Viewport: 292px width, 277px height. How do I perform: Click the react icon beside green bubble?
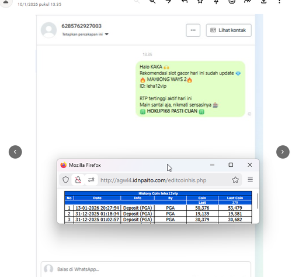point(249,114)
